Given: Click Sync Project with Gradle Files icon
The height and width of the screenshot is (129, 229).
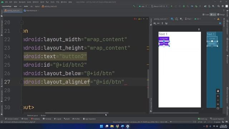Looking at the screenshot, I should click(x=205, y=6).
